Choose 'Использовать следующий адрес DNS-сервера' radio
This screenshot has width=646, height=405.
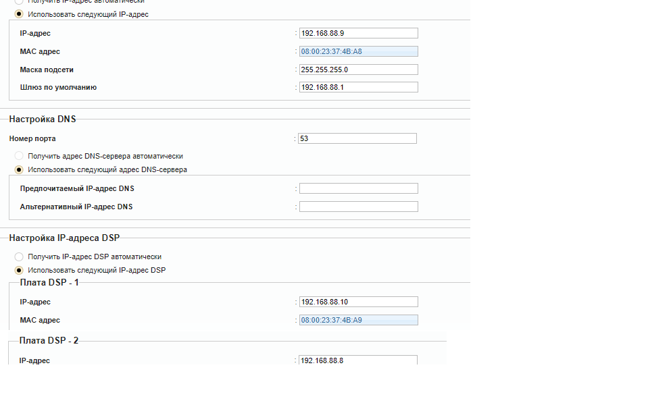pos(19,169)
